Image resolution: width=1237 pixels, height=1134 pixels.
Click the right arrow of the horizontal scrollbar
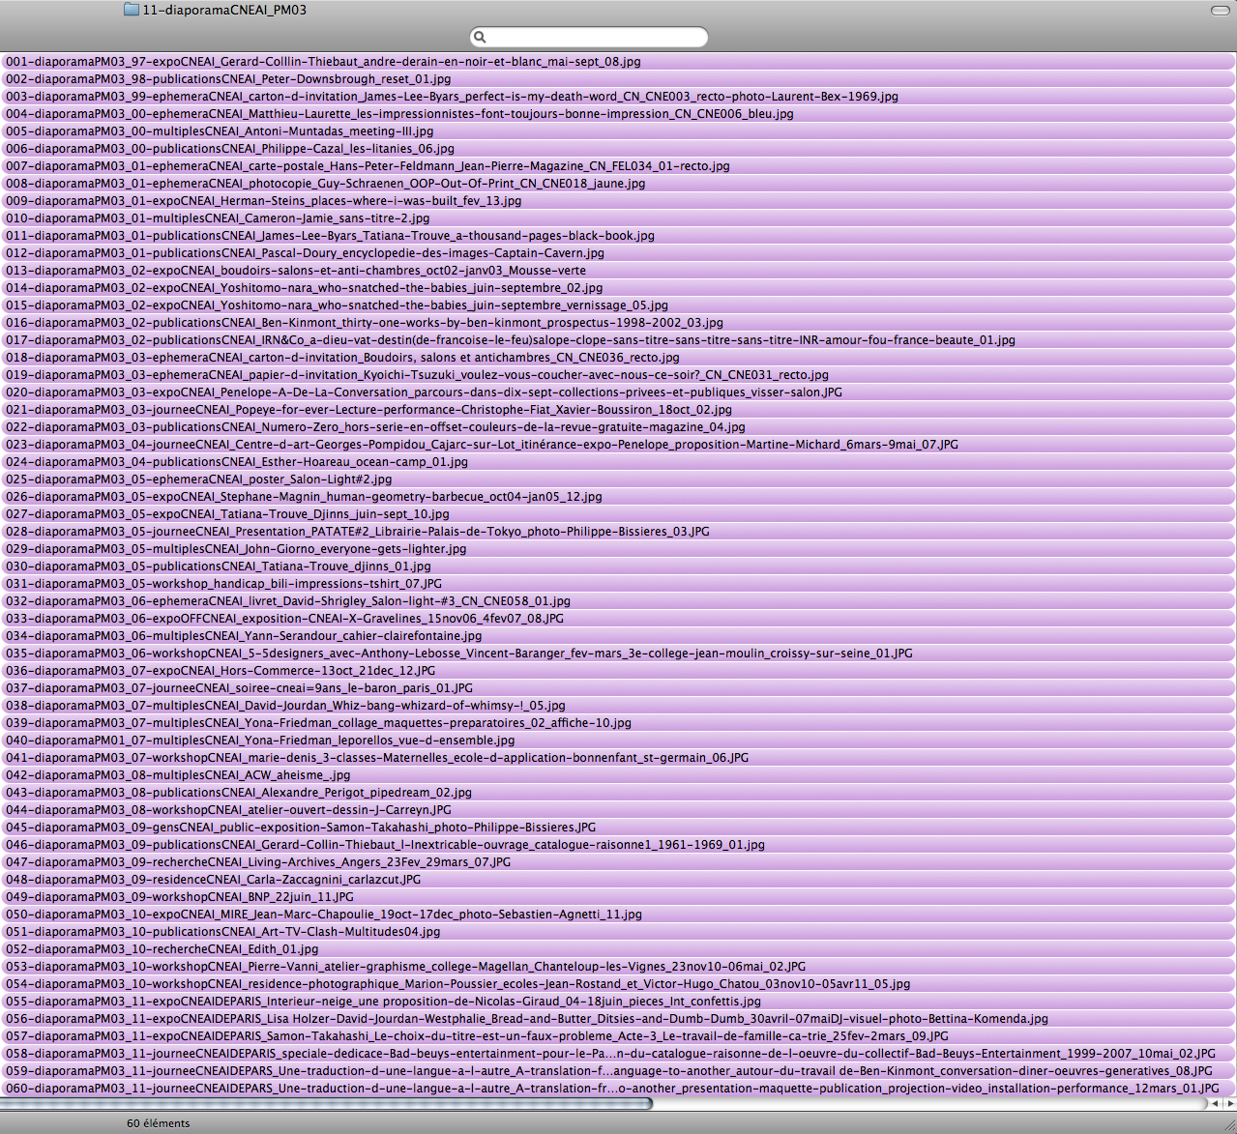(x=1228, y=1103)
